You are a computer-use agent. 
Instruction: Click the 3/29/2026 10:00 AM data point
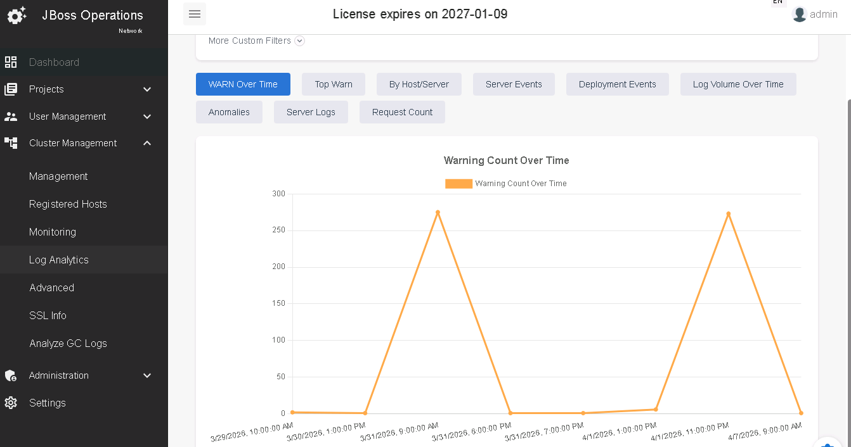click(292, 412)
